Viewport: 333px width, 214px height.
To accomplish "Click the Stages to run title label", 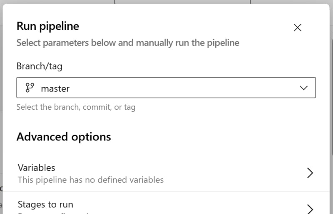I will 45,204.
